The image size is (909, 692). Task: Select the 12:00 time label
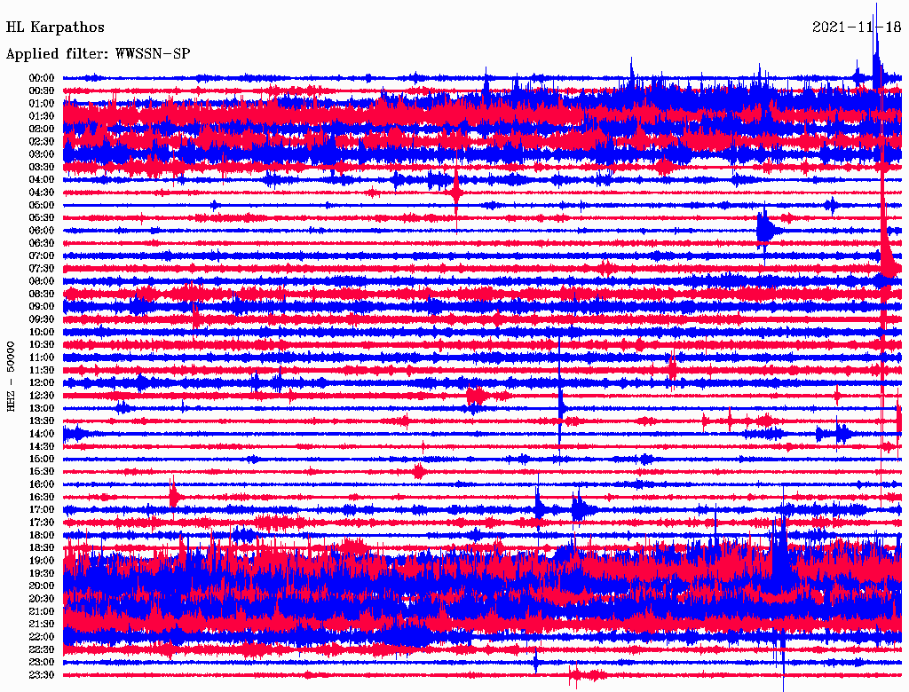point(42,383)
